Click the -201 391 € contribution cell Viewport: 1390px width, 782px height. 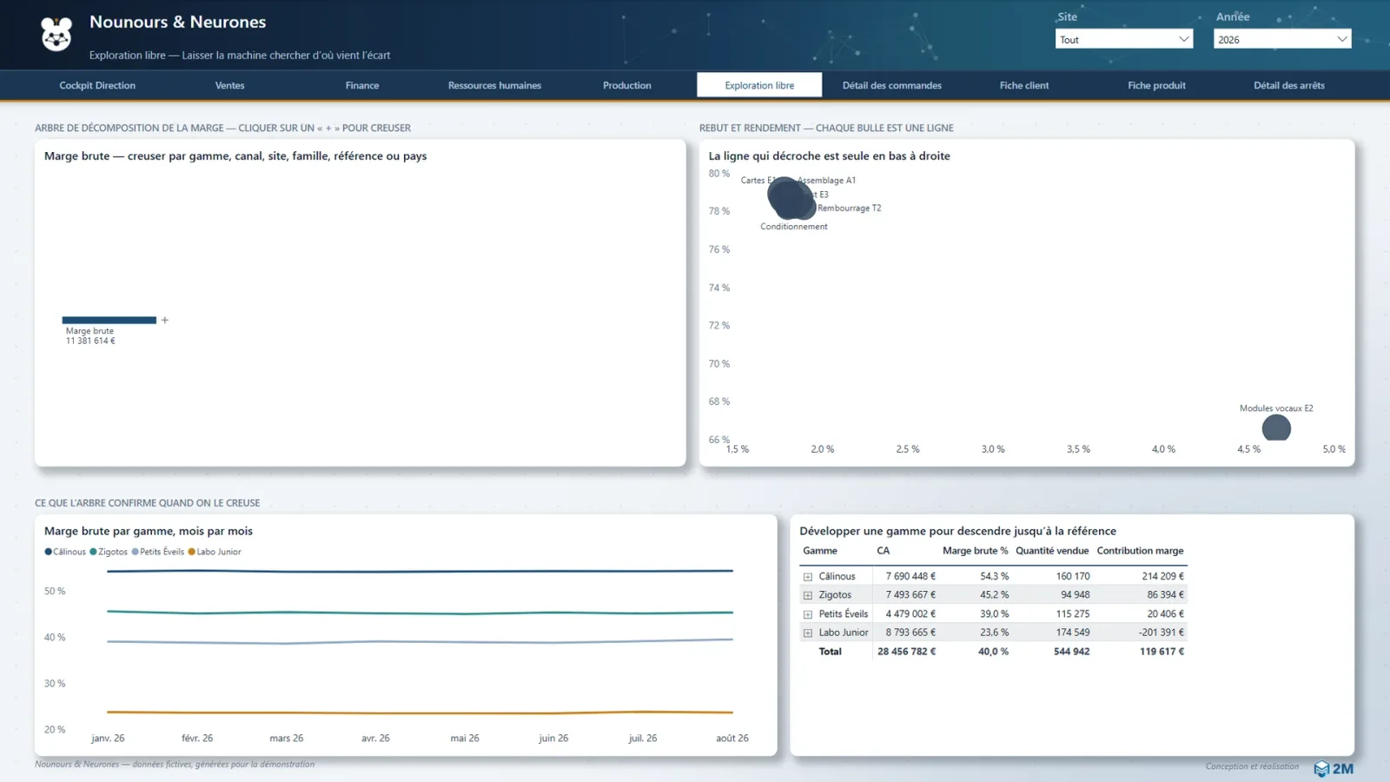click(x=1162, y=633)
